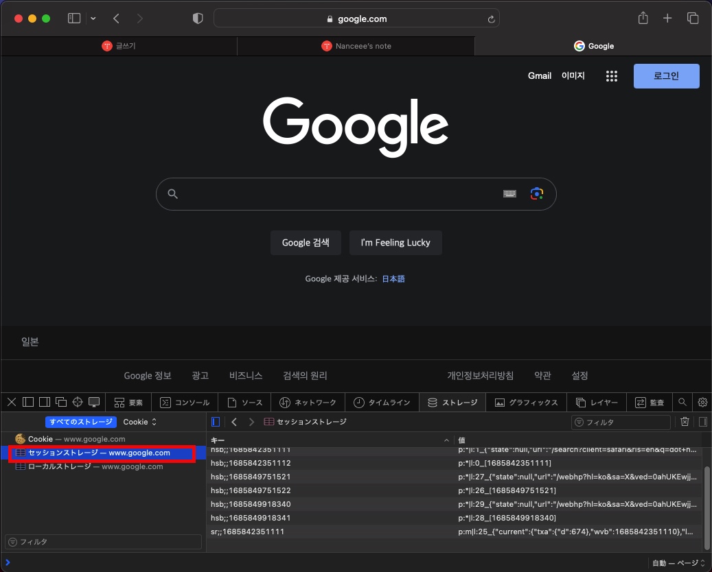The height and width of the screenshot is (572, 712).
Task: Reload the page with the refresh icon
Action: point(491,19)
